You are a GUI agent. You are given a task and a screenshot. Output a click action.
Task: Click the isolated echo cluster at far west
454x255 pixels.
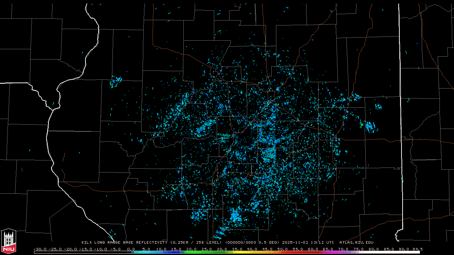[x=115, y=82]
